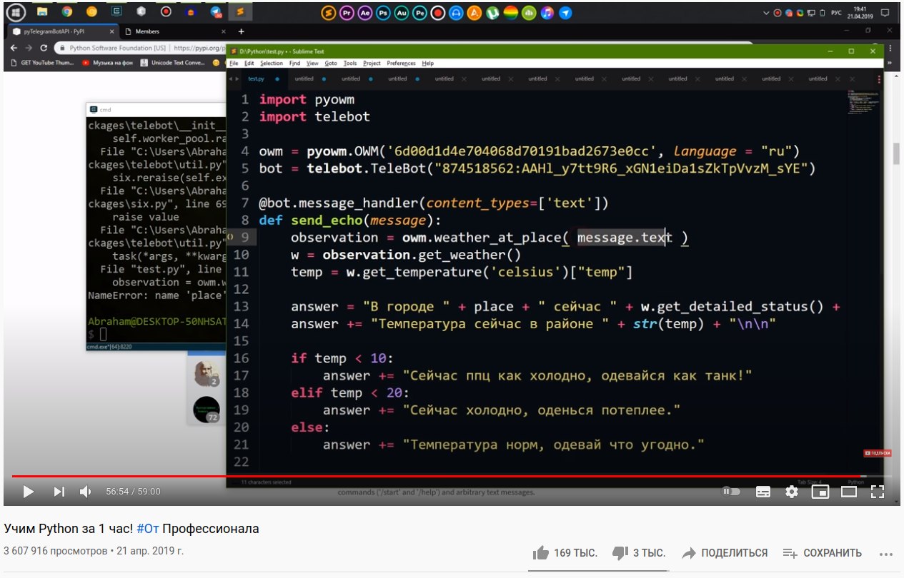Launch the orange Sublime shortcut in the dock
The width and height of the screenshot is (904, 578).
point(329,12)
